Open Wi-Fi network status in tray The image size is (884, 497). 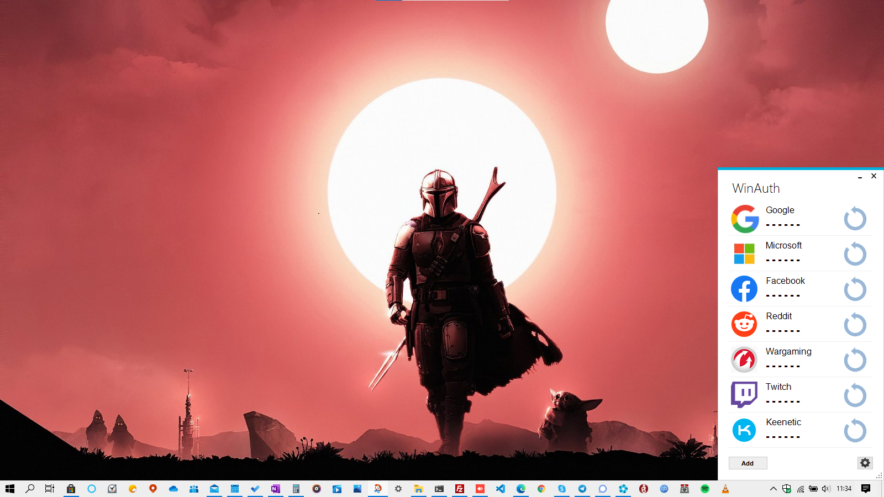pos(801,489)
